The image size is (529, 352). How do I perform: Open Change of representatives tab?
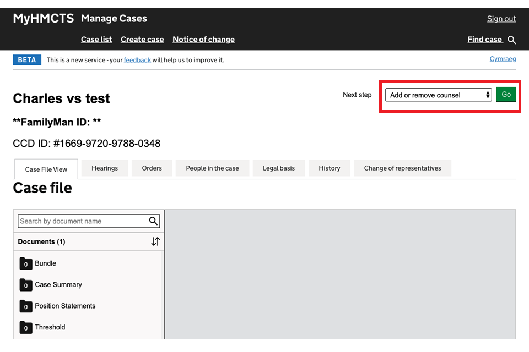click(402, 168)
